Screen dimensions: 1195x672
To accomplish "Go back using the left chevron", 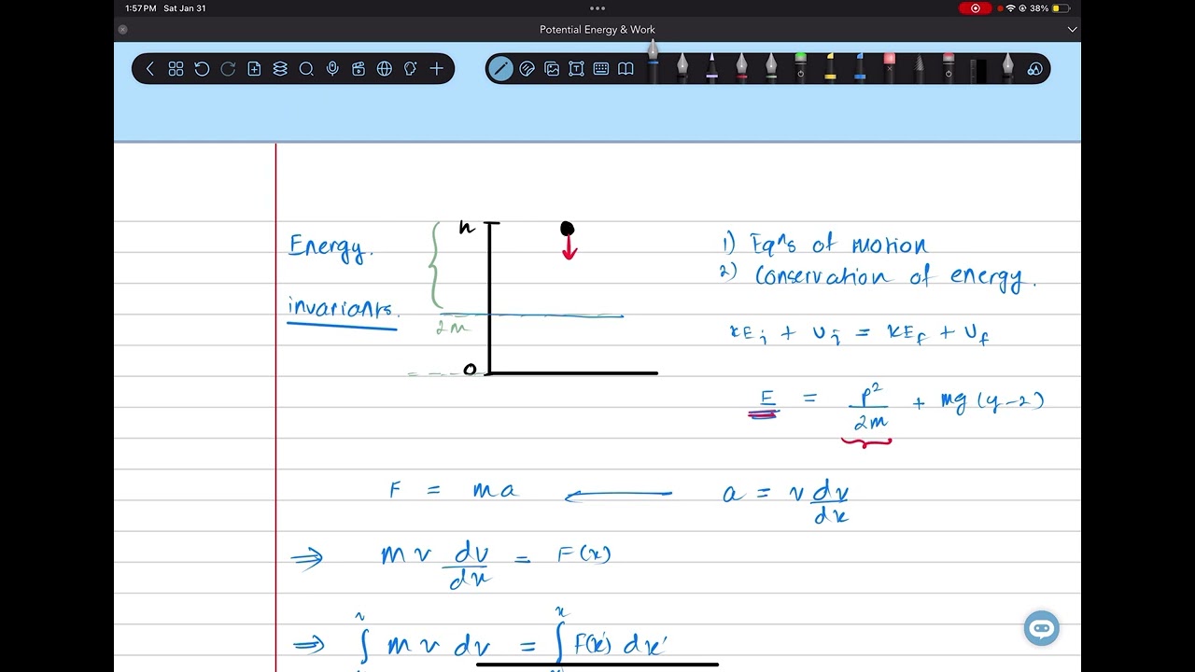I will click(150, 69).
